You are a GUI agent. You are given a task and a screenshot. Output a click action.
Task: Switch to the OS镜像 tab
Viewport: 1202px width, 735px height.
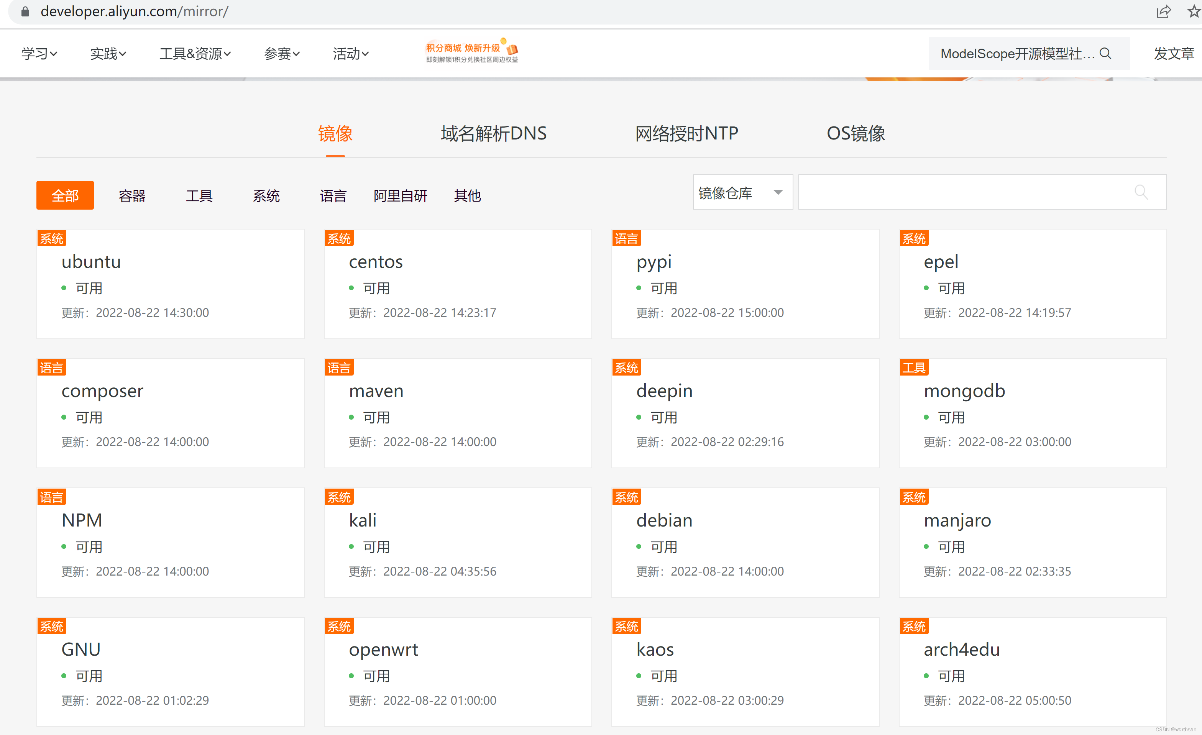[855, 133]
